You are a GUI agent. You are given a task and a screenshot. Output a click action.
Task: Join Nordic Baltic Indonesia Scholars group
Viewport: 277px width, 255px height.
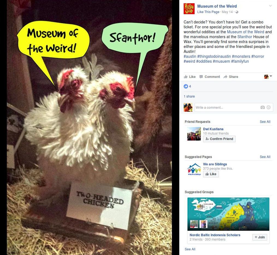(x=260, y=237)
